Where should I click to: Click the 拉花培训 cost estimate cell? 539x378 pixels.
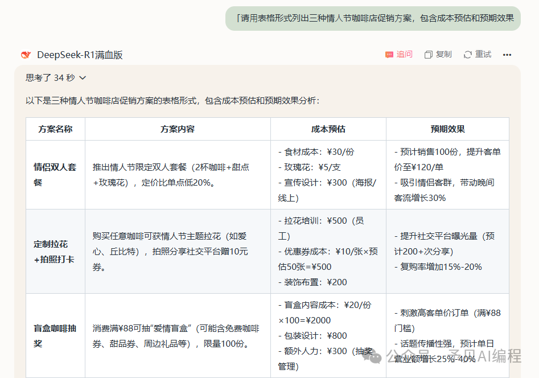pyautogui.click(x=328, y=252)
